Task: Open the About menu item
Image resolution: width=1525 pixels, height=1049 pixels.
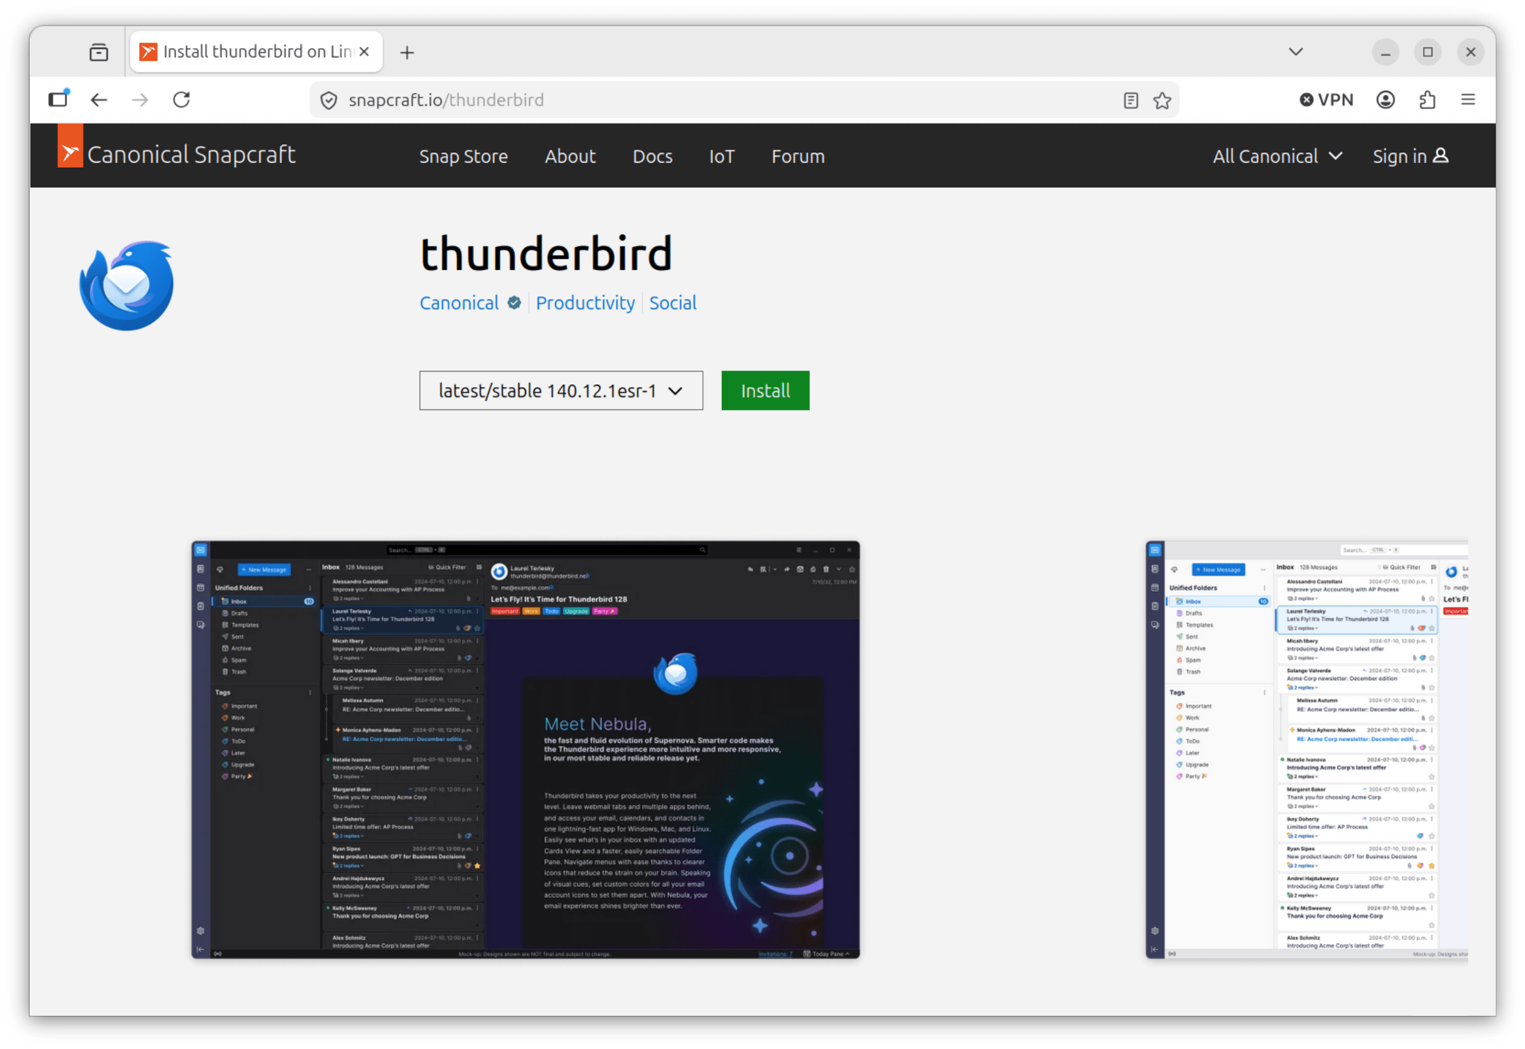Action: point(570,156)
